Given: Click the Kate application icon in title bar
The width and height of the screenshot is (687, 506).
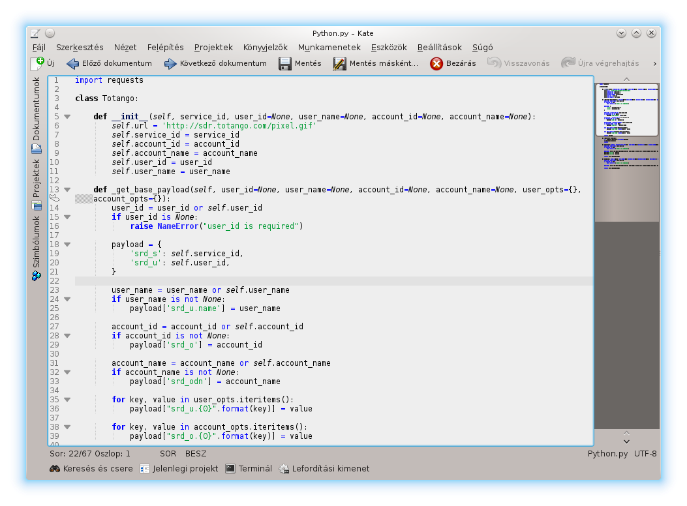Looking at the screenshot, I should [35, 33].
